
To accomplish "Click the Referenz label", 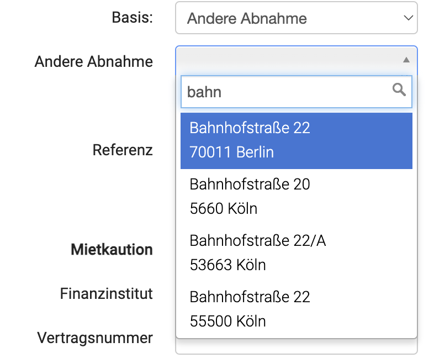I will [x=123, y=150].
